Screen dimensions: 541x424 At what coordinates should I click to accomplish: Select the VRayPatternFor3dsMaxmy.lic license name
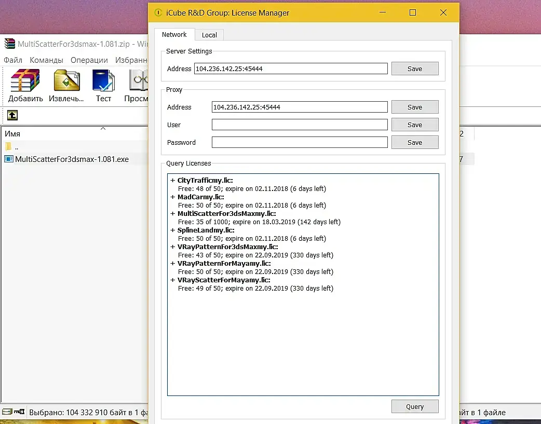point(228,247)
